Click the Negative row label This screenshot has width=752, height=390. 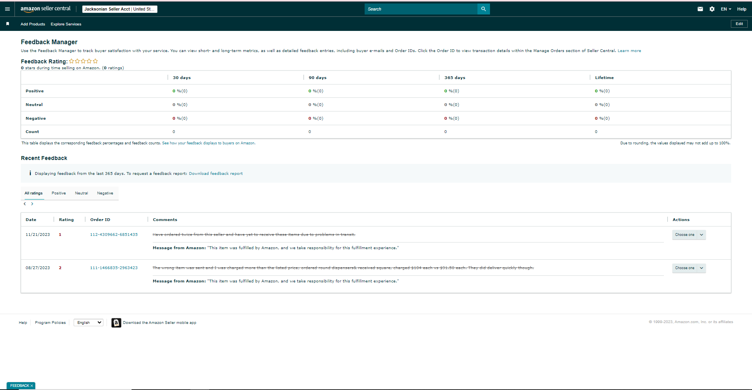(36, 119)
